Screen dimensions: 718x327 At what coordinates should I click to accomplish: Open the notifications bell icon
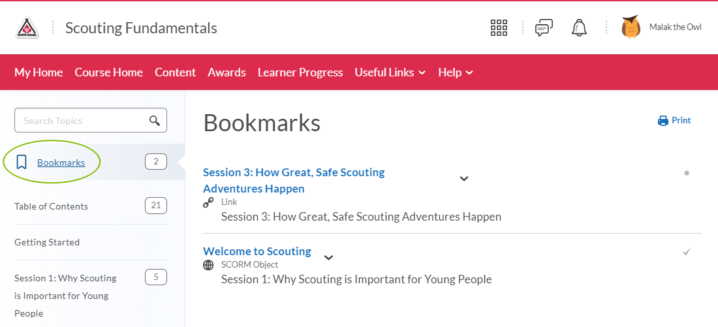tap(579, 28)
